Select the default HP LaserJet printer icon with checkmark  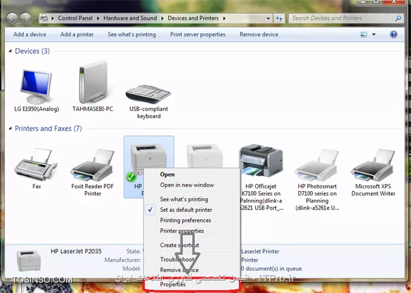pos(149,160)
